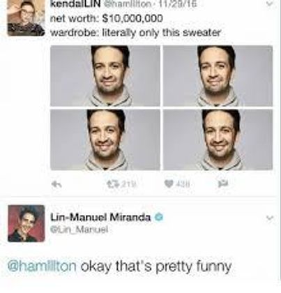Like the tweet with the heart icon
Screen dimensions: 281x293
coord(169,184)
